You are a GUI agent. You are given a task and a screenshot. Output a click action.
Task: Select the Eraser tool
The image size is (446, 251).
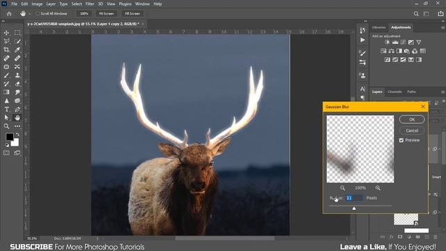pyautogui.click(x=17, y=84)
